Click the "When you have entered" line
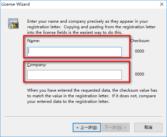The width and height of the screenshot is (167, 137). [x=92, y=90]
